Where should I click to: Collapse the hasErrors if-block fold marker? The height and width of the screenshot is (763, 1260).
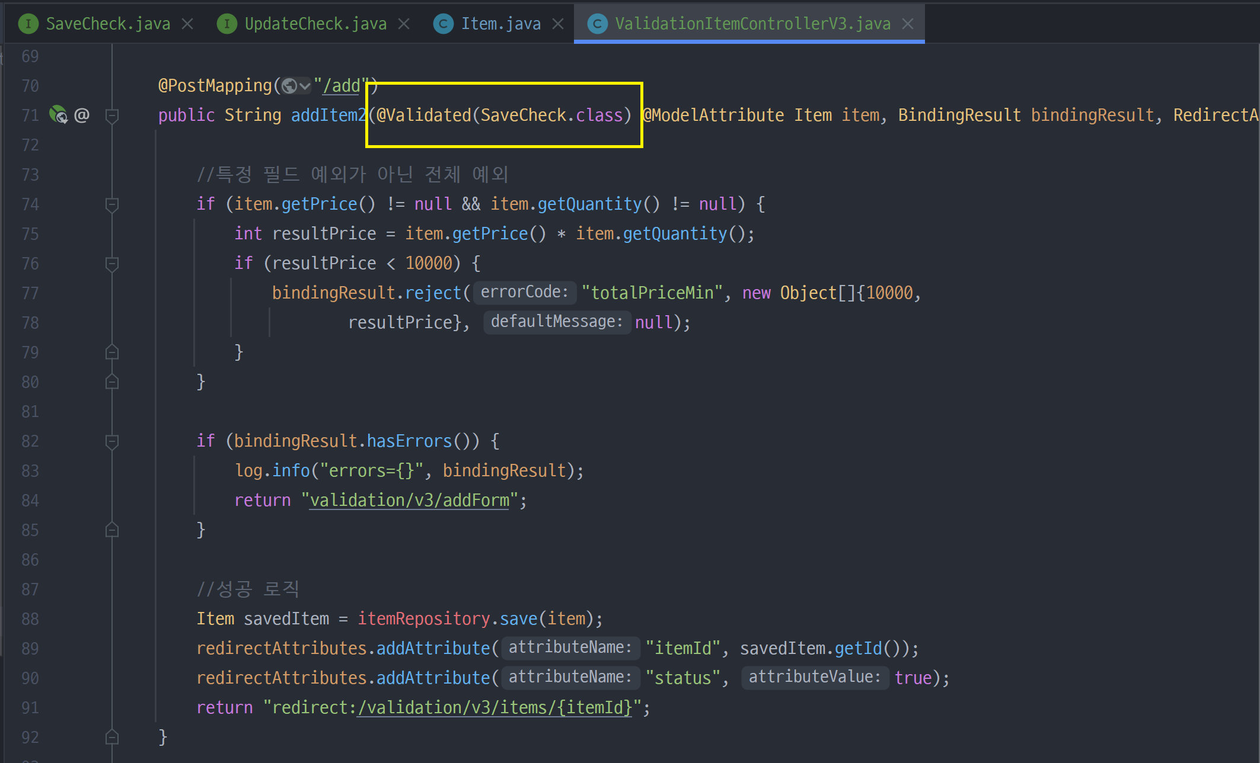coord(111,441)
